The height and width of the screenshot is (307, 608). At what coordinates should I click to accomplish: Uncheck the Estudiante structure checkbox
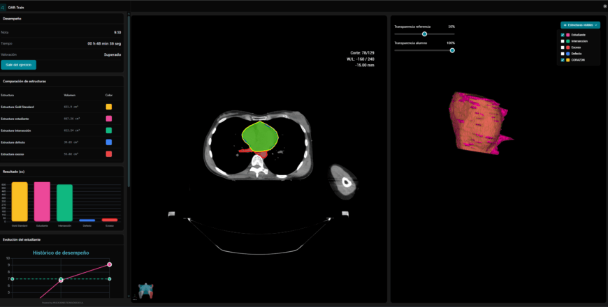pos(563,35)
